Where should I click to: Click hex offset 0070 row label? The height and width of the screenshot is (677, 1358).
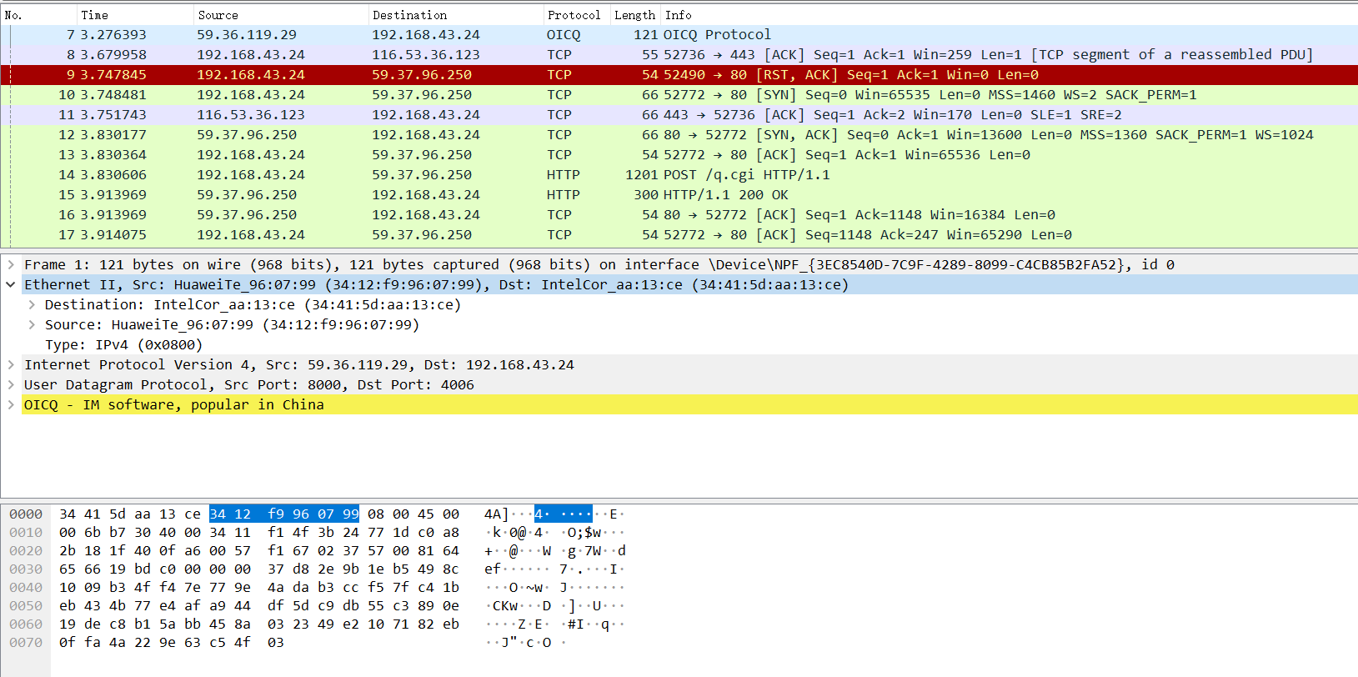[26, 643]
